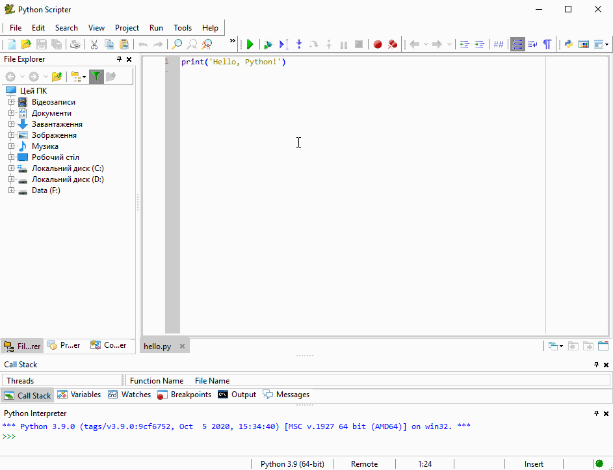This screenshot has width=613, height=470.
Task: Open the toolbar overflow chevron
Action: pyautogui.click(x=233, y=41)
